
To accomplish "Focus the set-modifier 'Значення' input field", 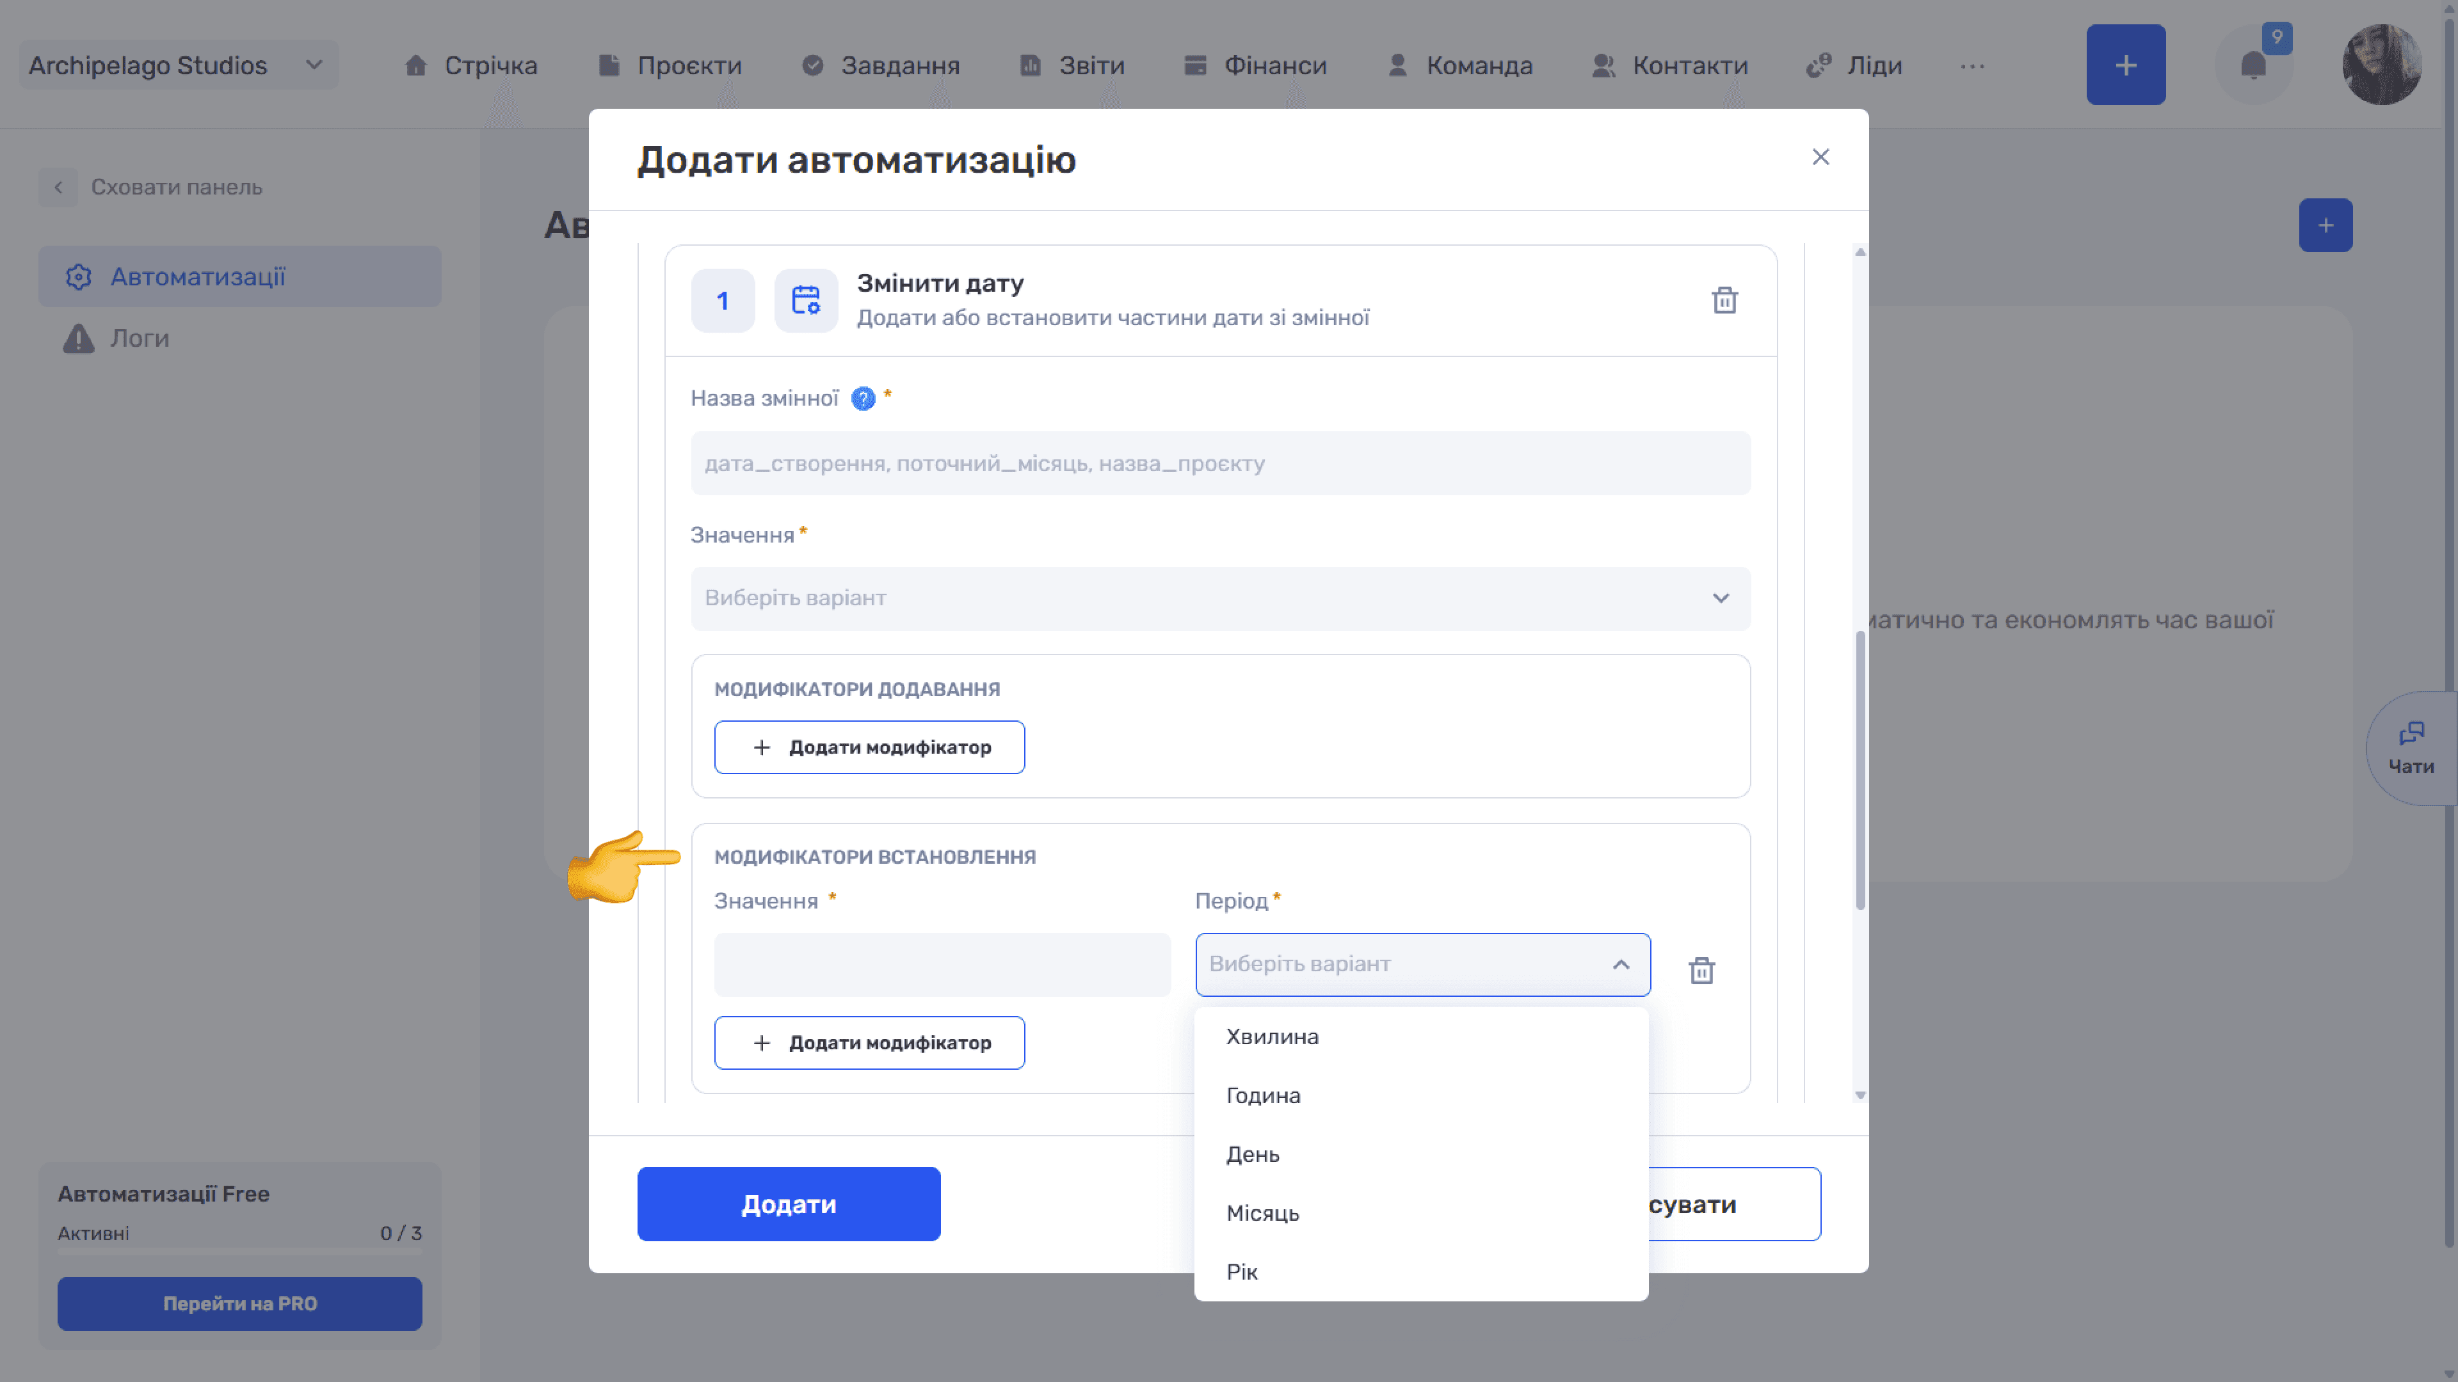I will (942, 964).
